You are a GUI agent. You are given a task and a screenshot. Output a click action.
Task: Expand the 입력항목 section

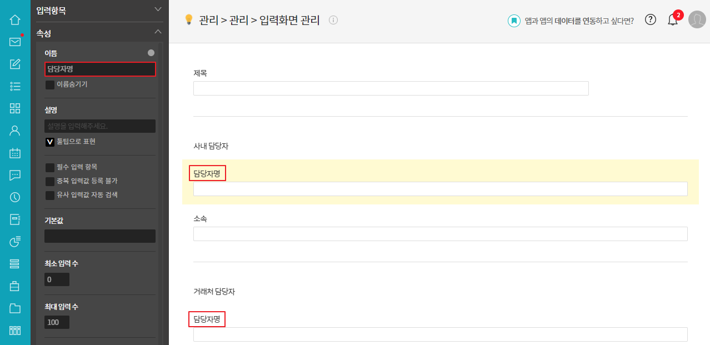pos(158,9)
